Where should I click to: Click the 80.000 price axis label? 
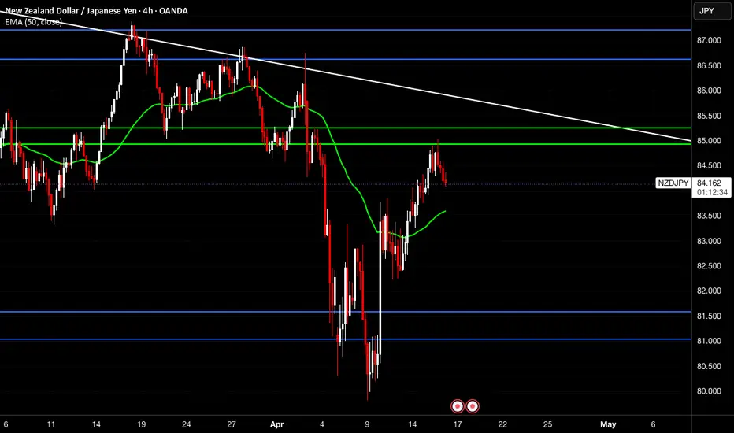[709, 391]
